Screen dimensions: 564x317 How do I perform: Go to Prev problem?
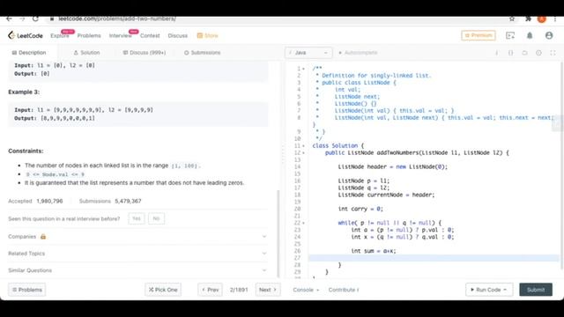point(210,290)
